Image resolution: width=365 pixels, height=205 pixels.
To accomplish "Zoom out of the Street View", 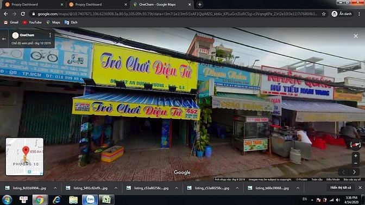I will point(355,163).
